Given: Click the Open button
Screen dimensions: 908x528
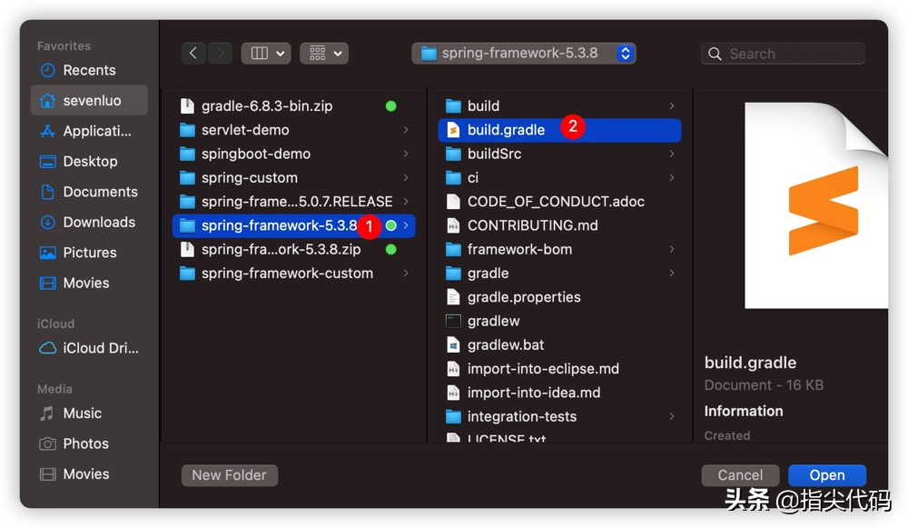Looking at the screenshot, I should (827, 475).
